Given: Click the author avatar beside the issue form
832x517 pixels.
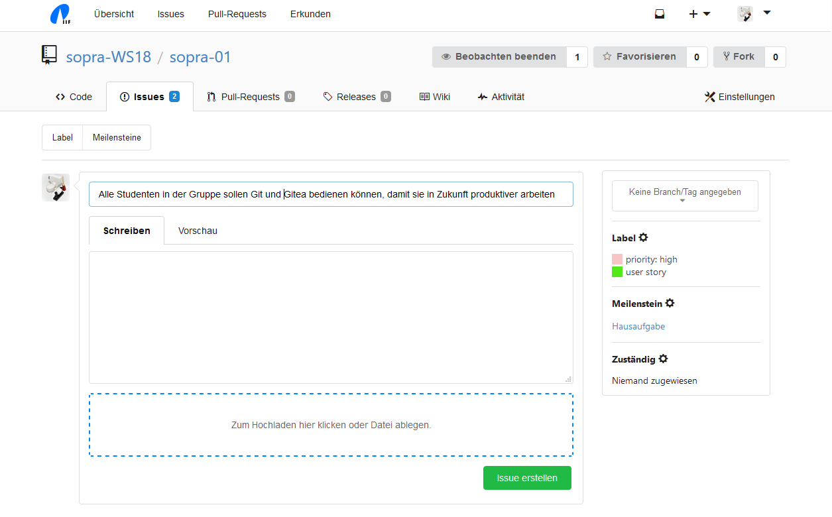Looking at the screenshot, I should tap(56, 188).
